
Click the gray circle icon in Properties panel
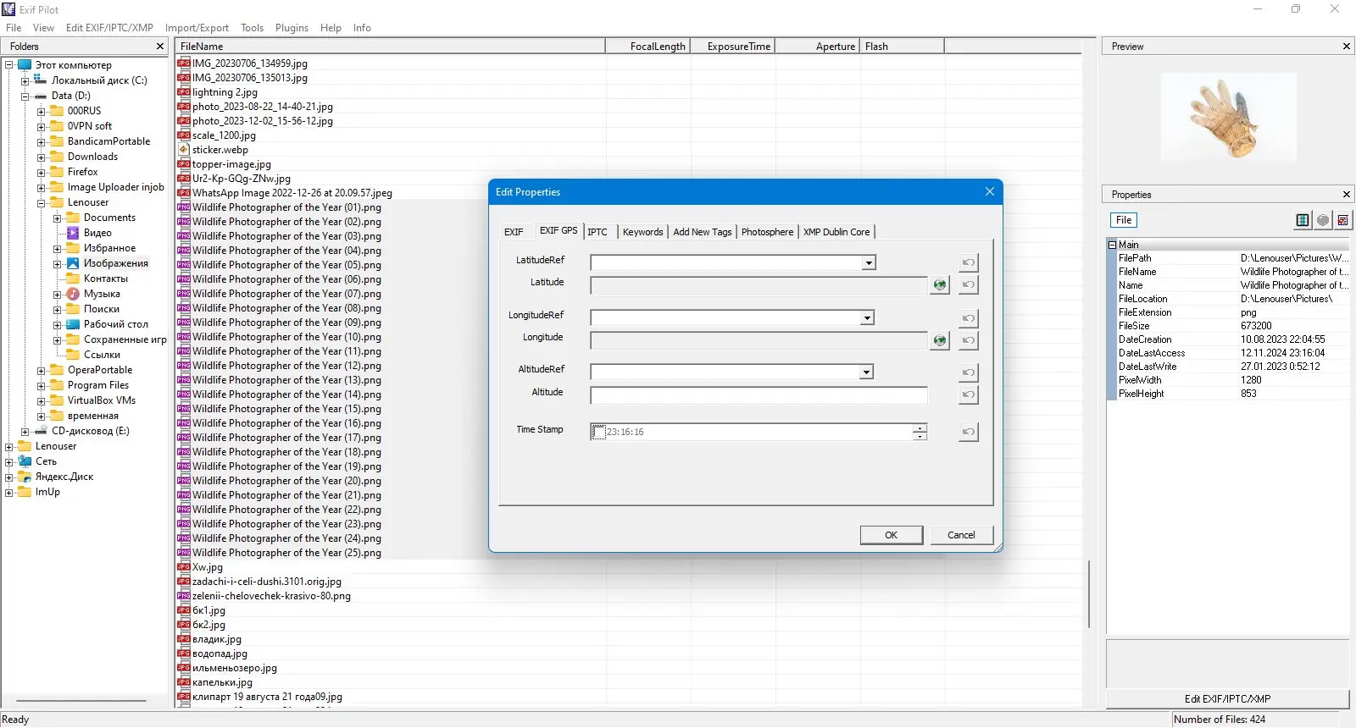1323,220
